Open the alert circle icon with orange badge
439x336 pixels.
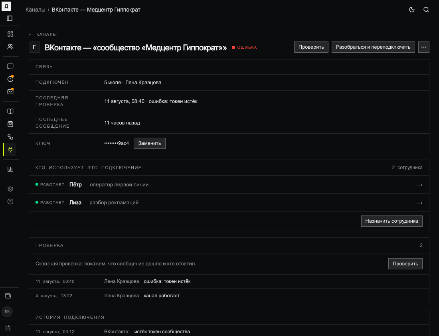pos(10,79)
